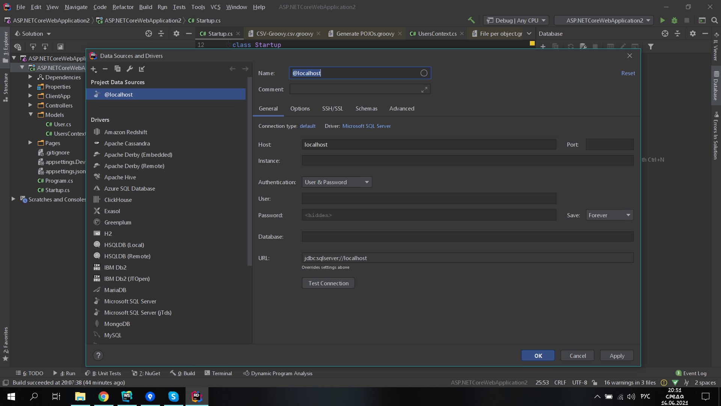Open Debug | Any CPU configuration dropdown
This screenshot has height=406, width=721.
(516, 20)
